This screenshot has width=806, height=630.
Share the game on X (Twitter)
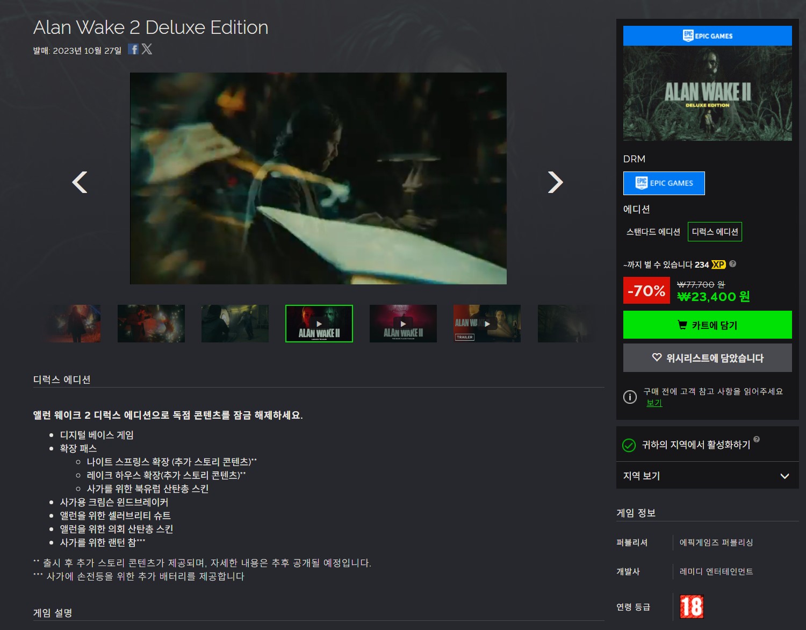pos(147,49)
